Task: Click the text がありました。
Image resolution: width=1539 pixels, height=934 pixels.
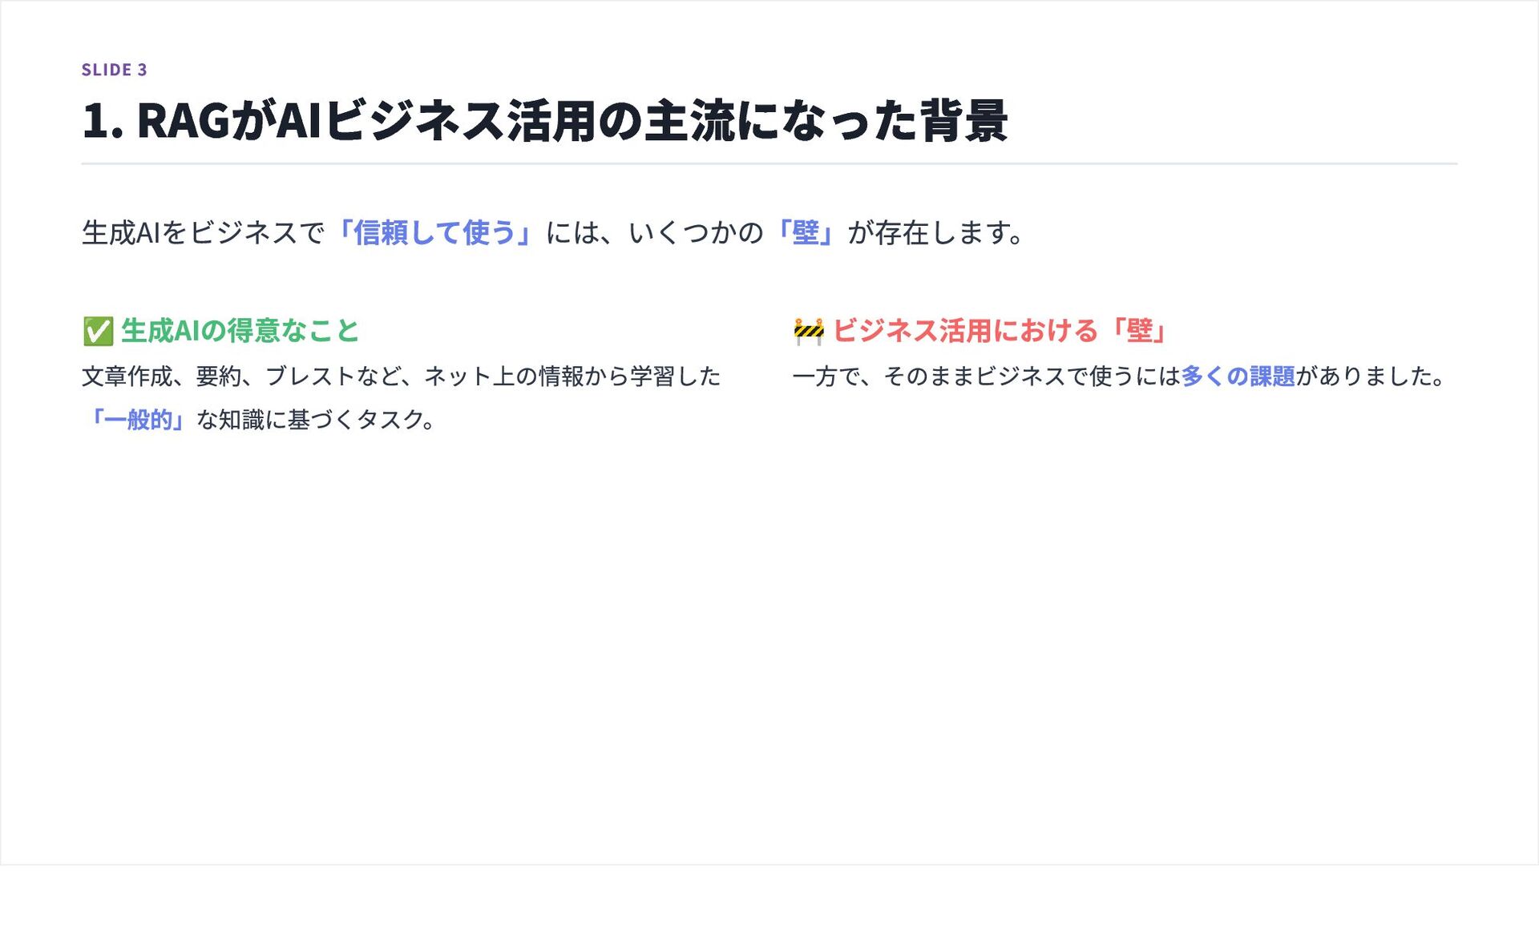Action: pos(1371,376)
